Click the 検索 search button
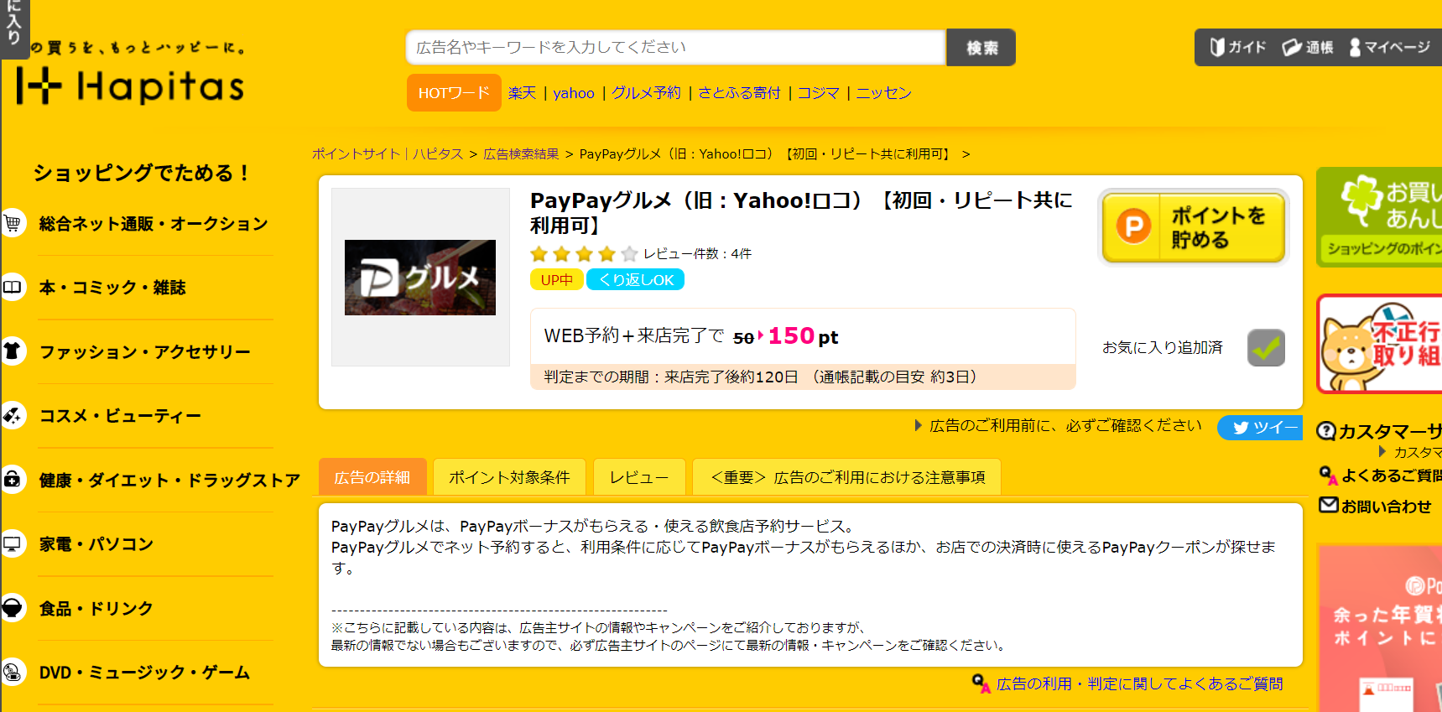This screenshot has width=1442, height=712. [981, 48]
